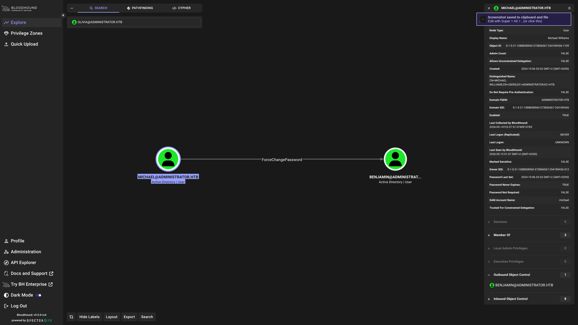Minimize the search panel dash toggle

72,8
